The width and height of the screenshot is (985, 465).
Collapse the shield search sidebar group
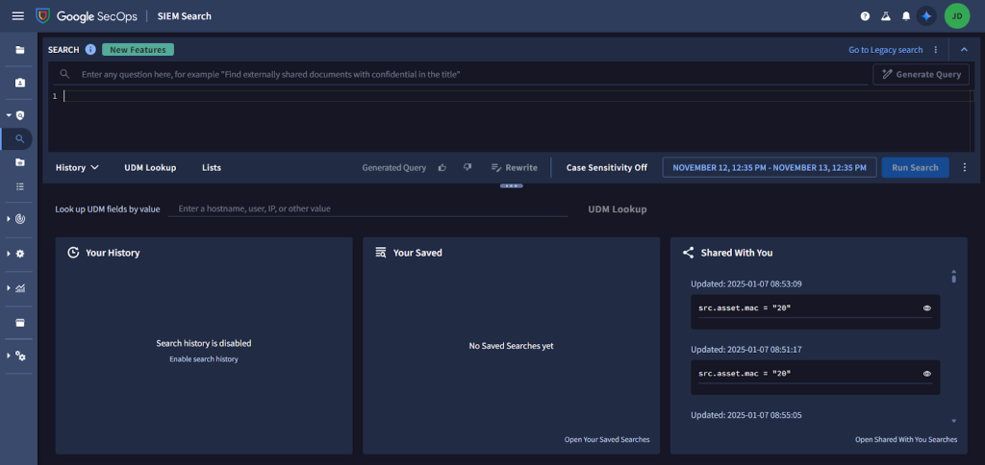[9, 115]
